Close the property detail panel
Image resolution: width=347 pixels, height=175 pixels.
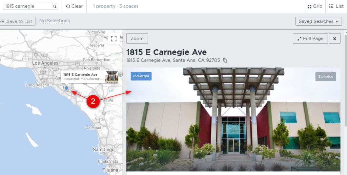pos(334,39)
